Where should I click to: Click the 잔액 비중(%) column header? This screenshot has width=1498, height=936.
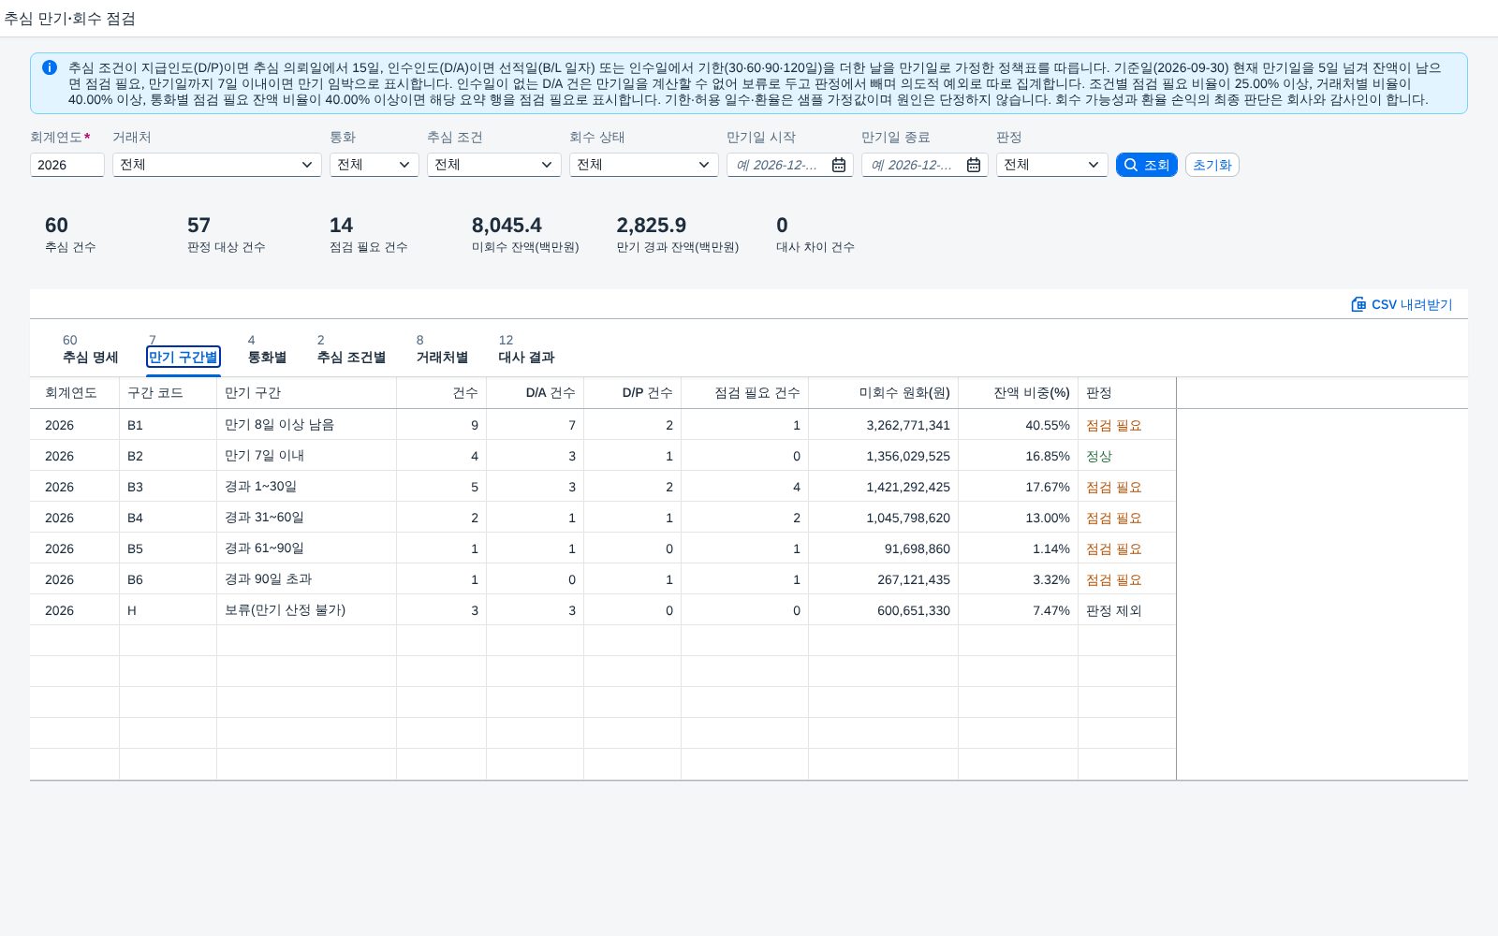1018,393
